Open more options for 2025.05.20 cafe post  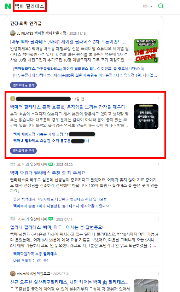pos(158,164)
